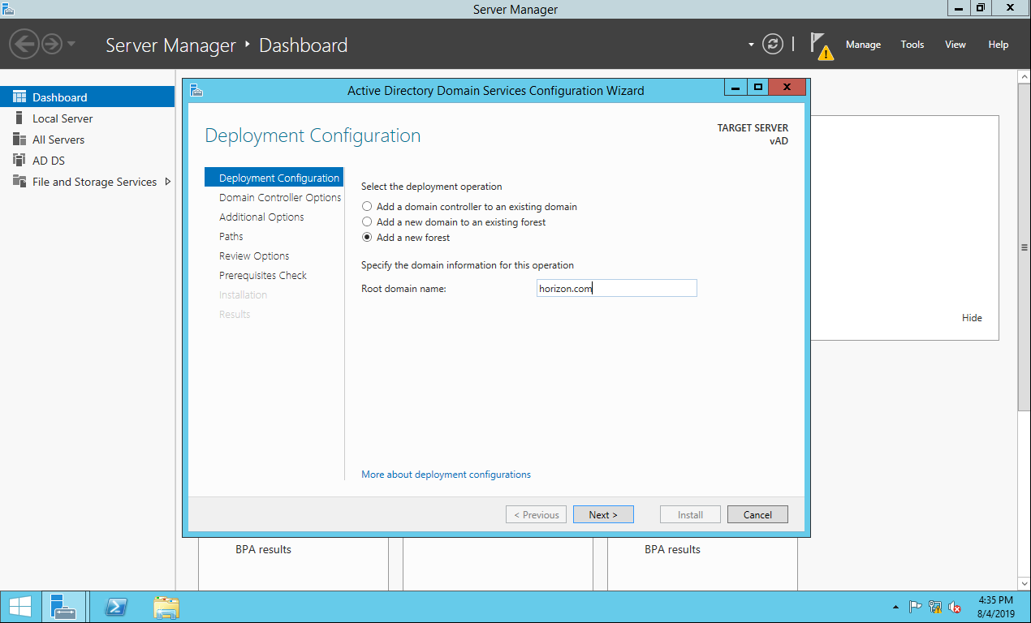
Task: Click the Root domain name field
Action: [616, 288]
